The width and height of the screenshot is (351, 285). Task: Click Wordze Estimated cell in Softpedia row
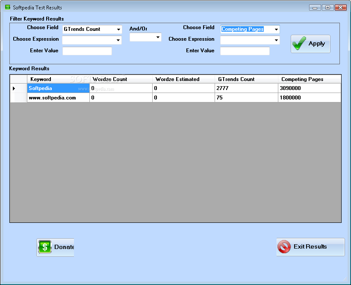(183, 88)
